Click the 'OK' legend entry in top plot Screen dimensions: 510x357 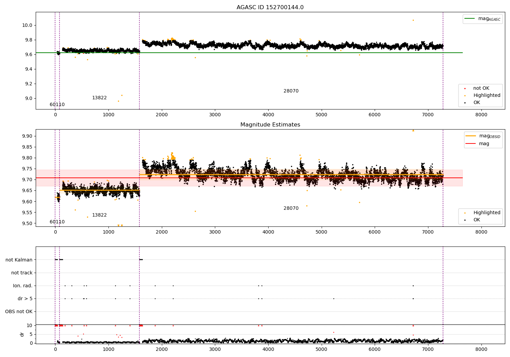pos(477,103)
